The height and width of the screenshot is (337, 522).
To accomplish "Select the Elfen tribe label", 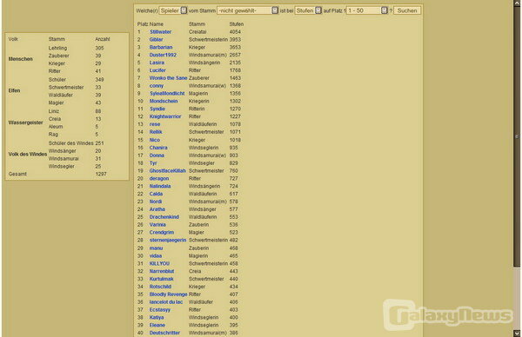I will pos(14,90).
